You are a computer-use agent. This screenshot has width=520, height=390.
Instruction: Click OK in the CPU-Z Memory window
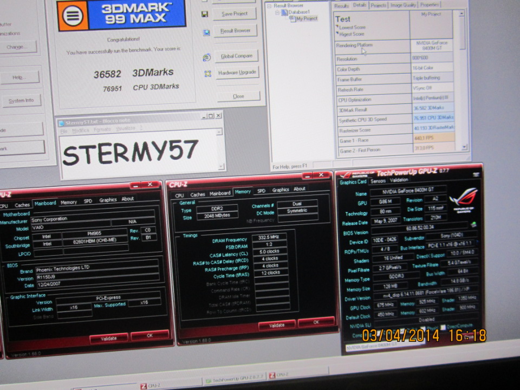[x=316, y=322]
